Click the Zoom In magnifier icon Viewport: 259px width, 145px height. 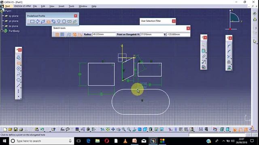pos(123,130)
